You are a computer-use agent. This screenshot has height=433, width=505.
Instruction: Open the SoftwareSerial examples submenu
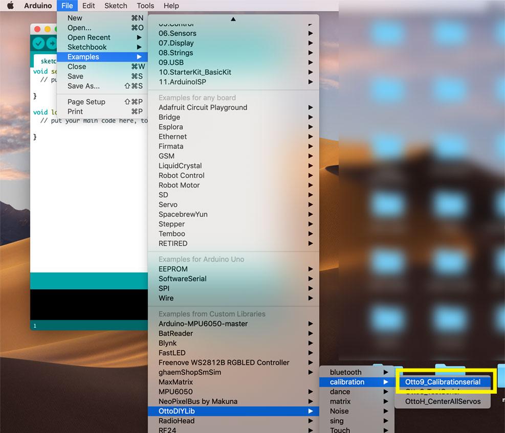[x=233, y=279]
